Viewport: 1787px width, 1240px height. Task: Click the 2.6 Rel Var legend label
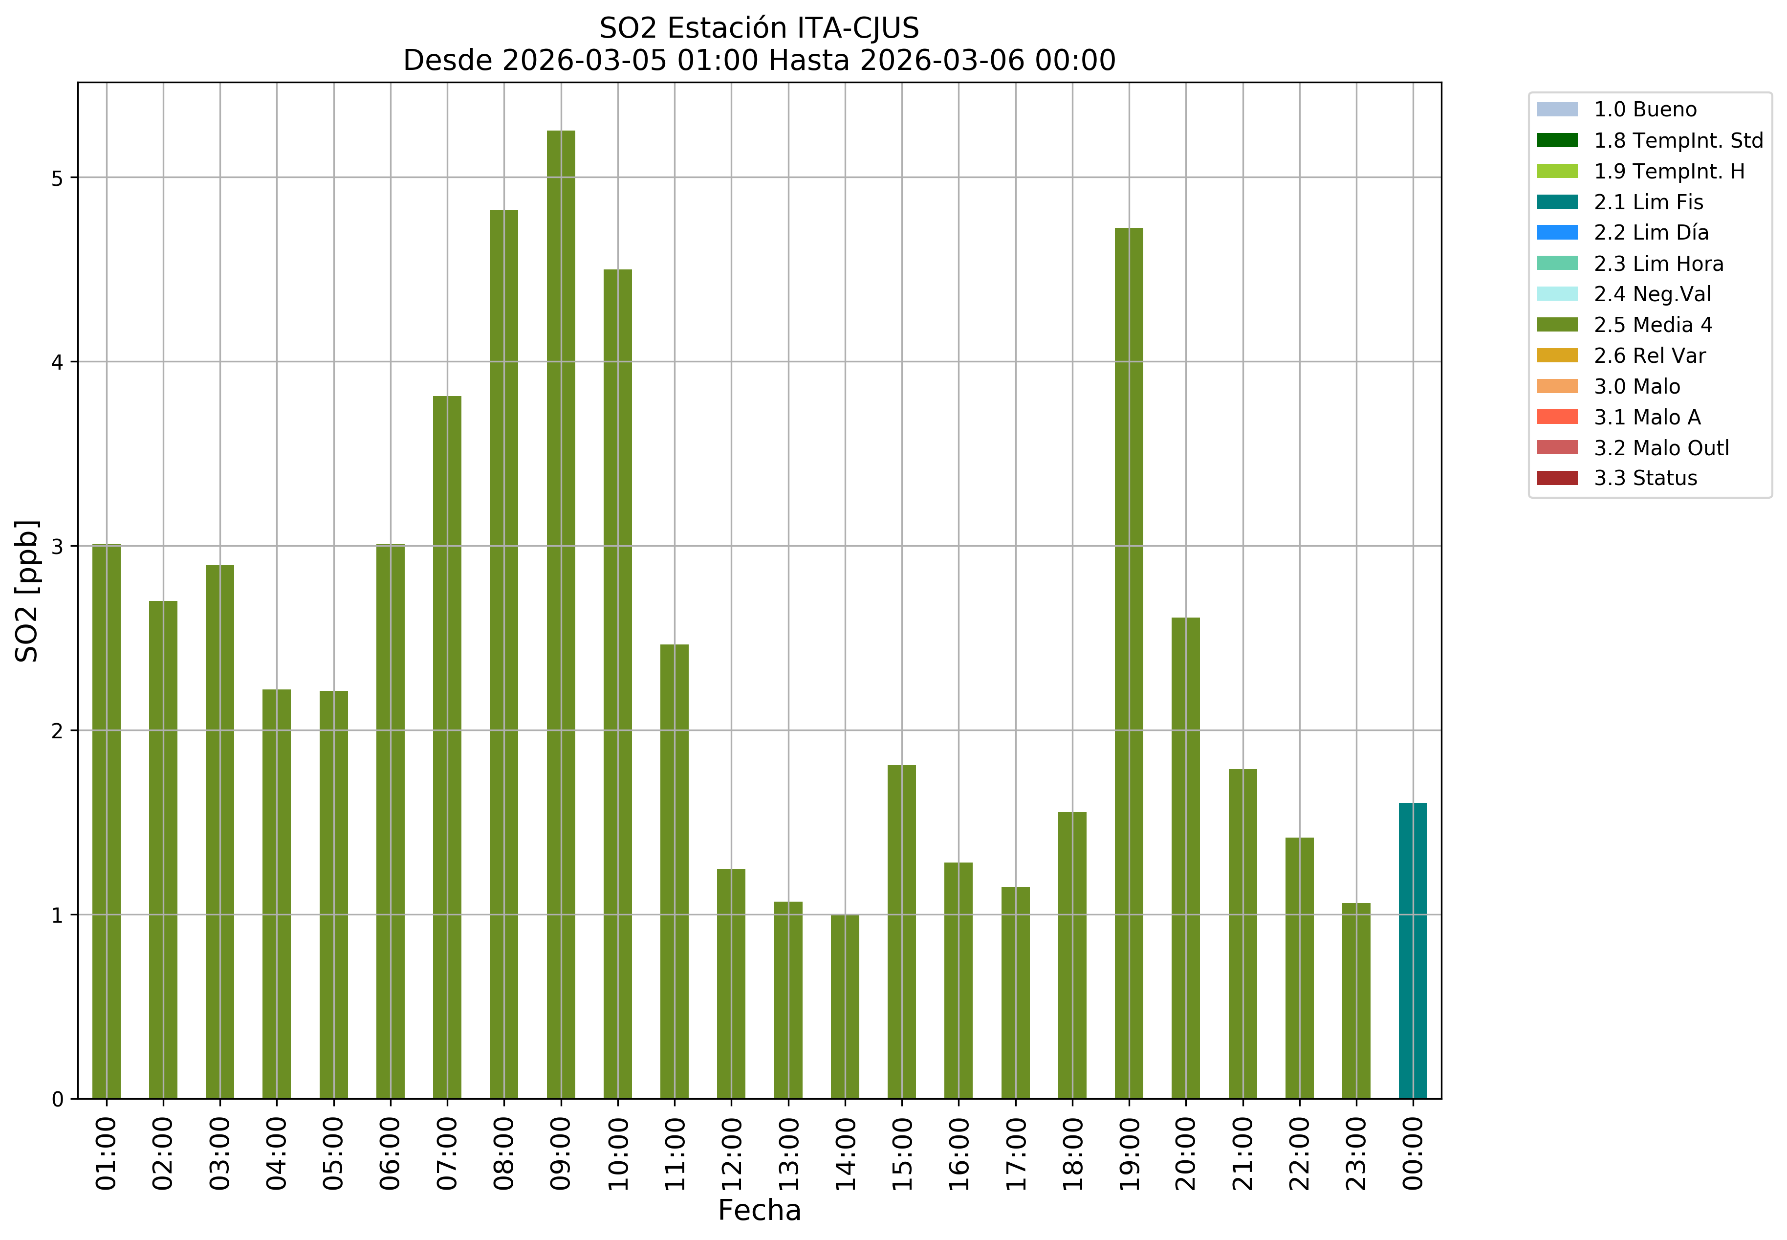(1650, 356)
